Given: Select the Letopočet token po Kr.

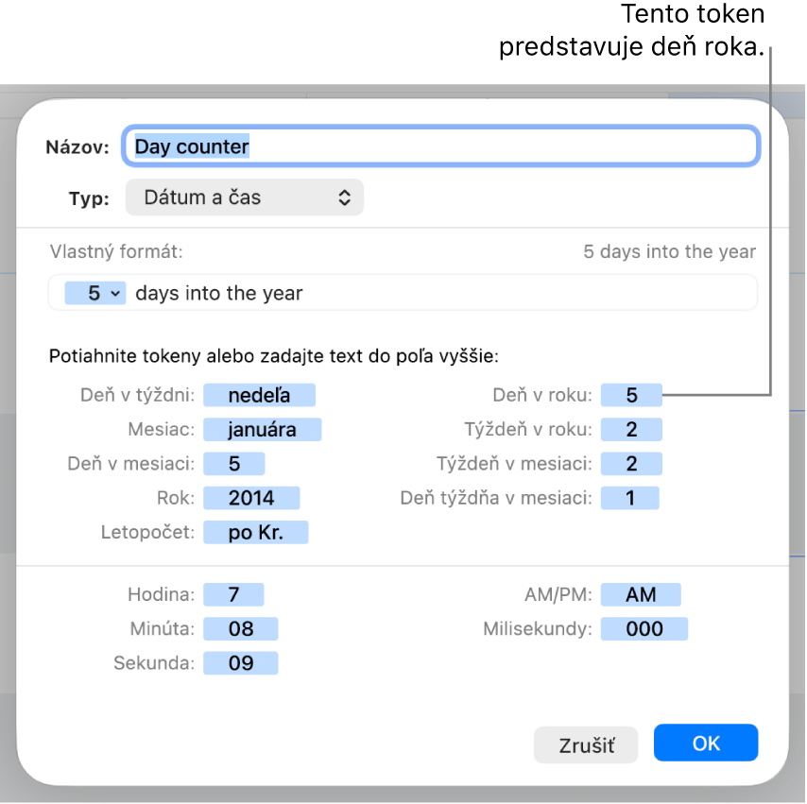Looking at the screenshot, I should [256, 532].
